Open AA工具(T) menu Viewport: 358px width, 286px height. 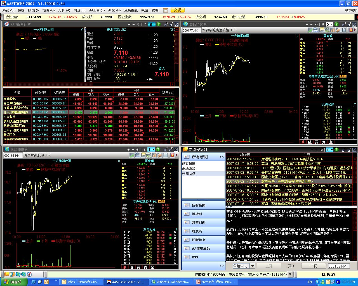[97, 10]
